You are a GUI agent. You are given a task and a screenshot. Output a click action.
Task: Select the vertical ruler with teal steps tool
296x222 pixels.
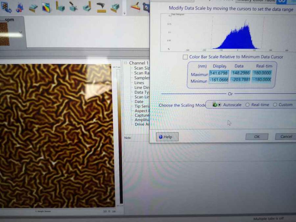click(x=60, y=7)
